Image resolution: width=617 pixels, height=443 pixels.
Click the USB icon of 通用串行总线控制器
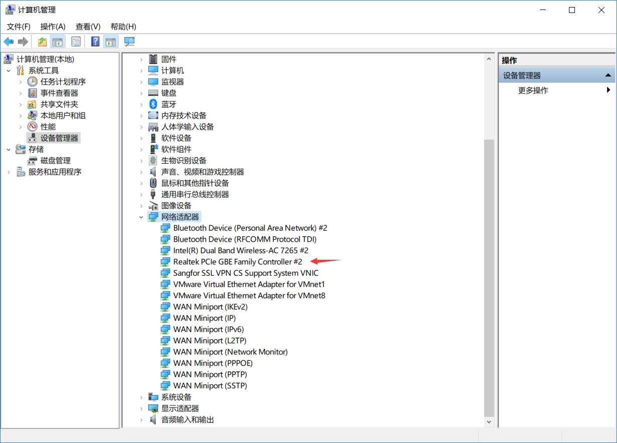click(153, 194)
